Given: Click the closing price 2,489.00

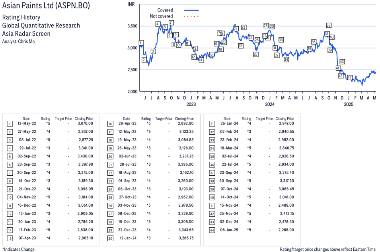Looking at the screenshot, I should (286, 205).
